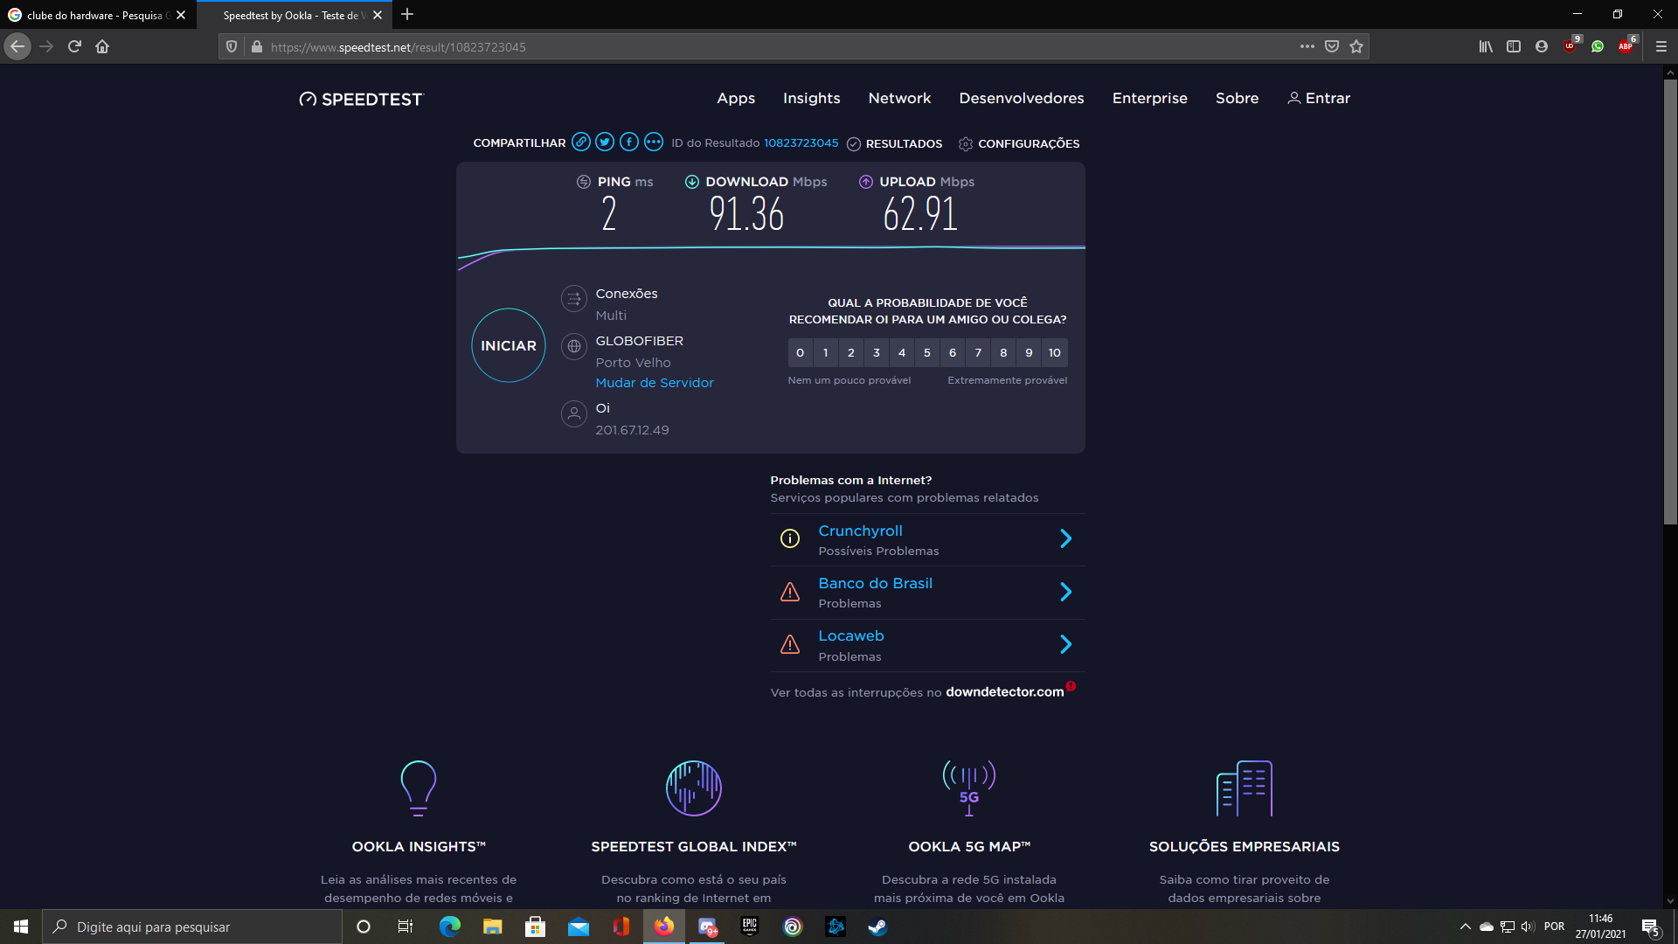Launch Epic Games from the taskbar

[750, 927]
